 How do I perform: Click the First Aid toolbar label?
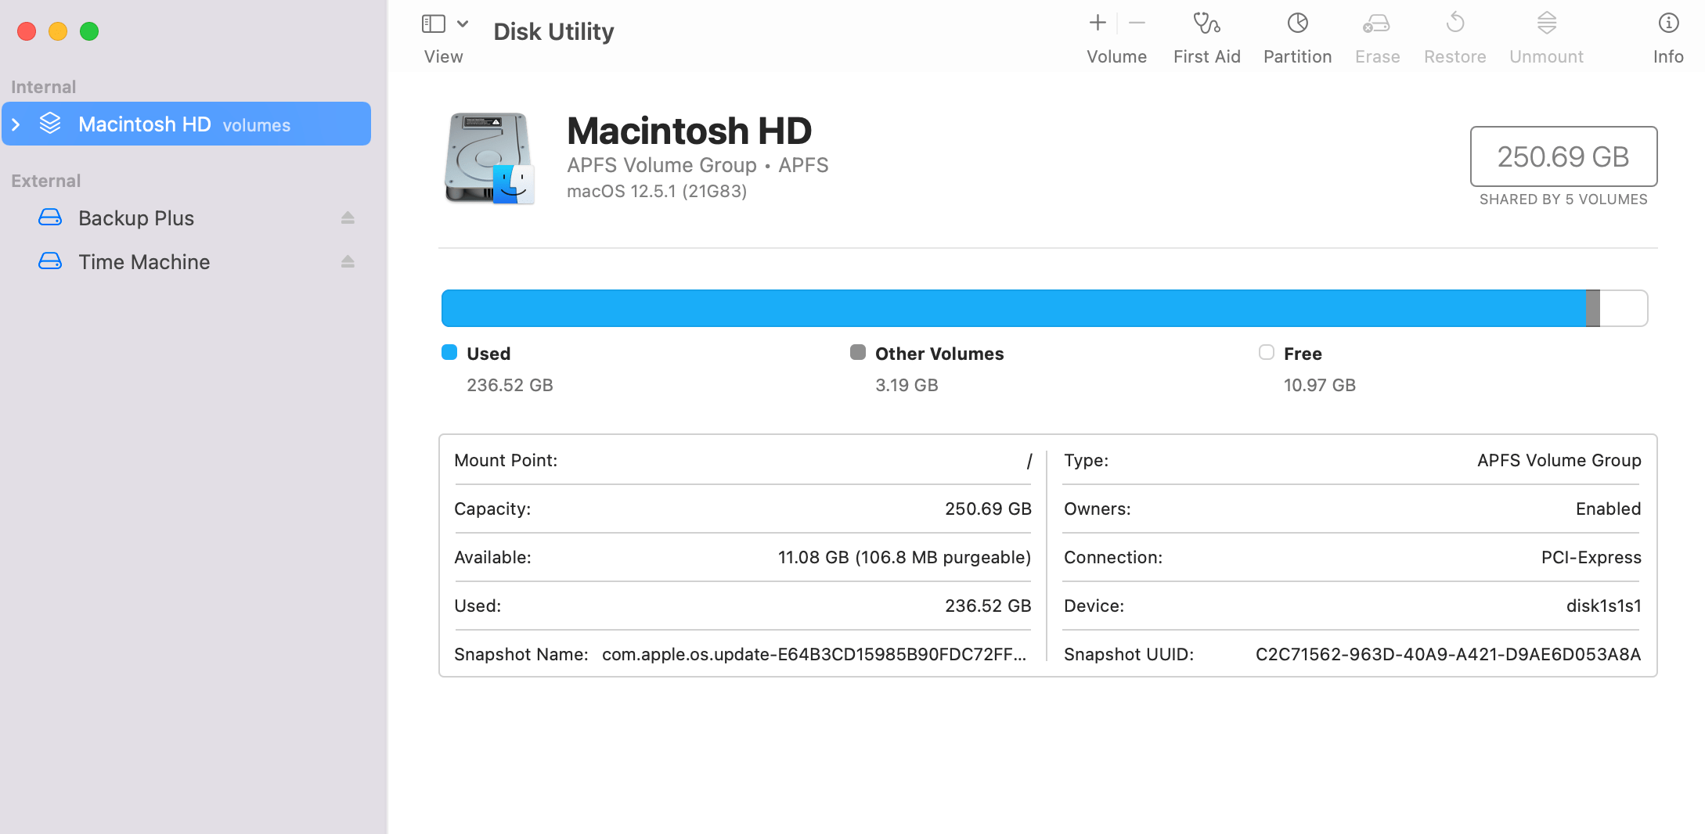point(1206,56)
